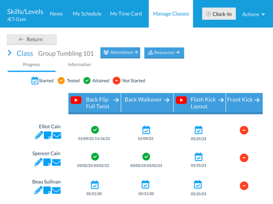
Task: Click the edit pencil icon for Elliot Cain
Action: (39, 135)
